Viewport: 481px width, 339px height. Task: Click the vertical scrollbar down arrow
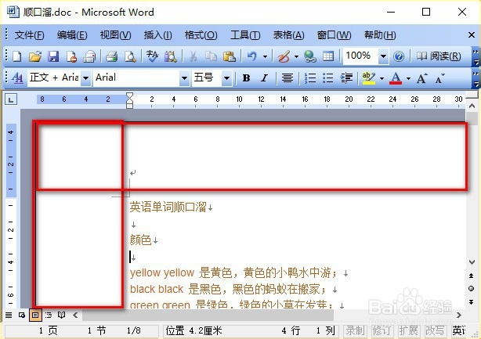point(472,262)
